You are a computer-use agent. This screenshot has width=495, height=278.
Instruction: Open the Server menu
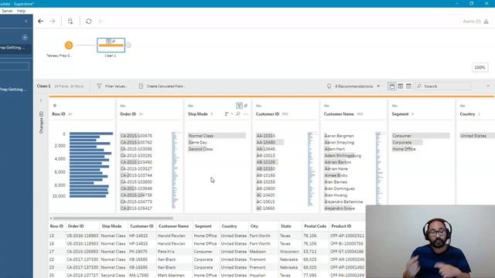coord(7,11)
